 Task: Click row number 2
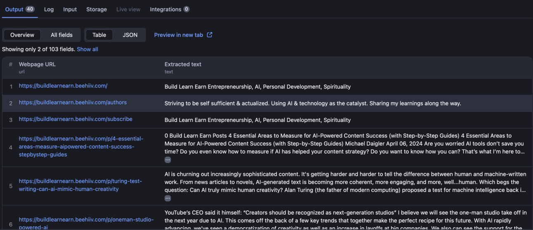click(x=11, y=103)
